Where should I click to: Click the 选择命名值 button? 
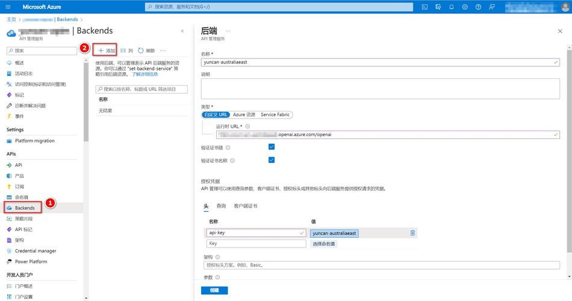(x=323, y=244)
